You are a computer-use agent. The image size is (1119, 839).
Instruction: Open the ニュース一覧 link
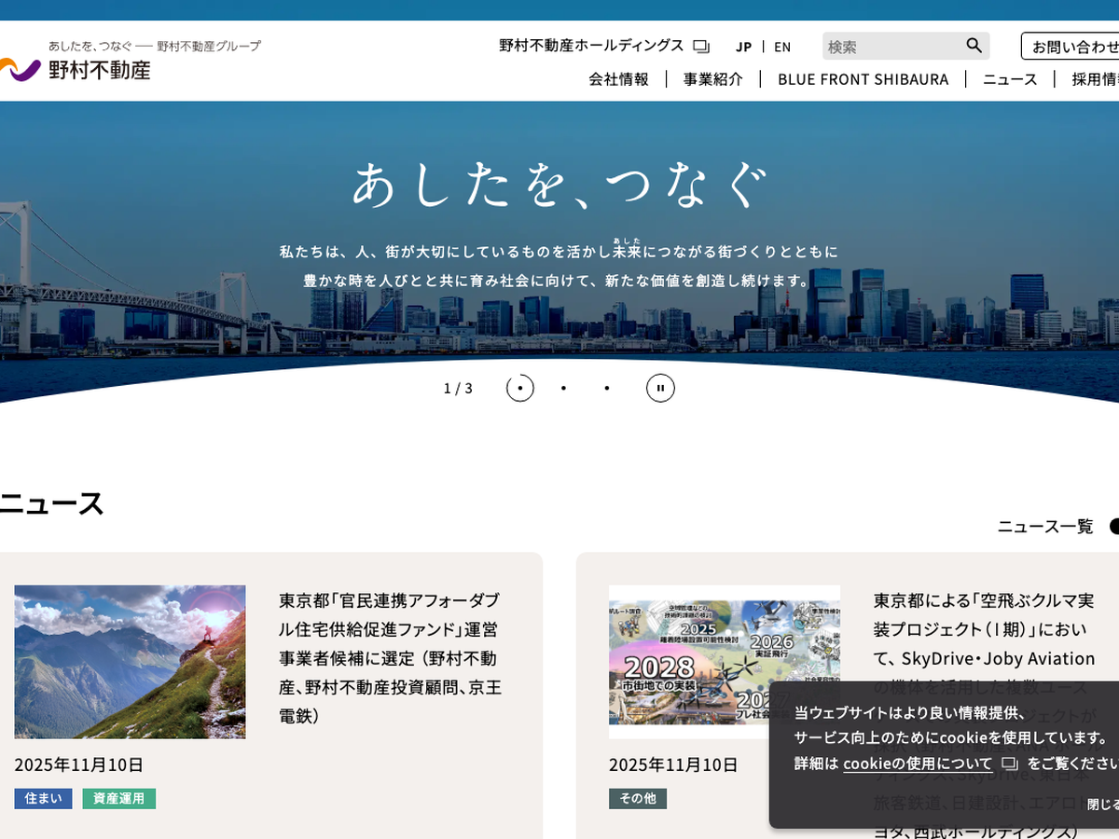click(1045, 527)
